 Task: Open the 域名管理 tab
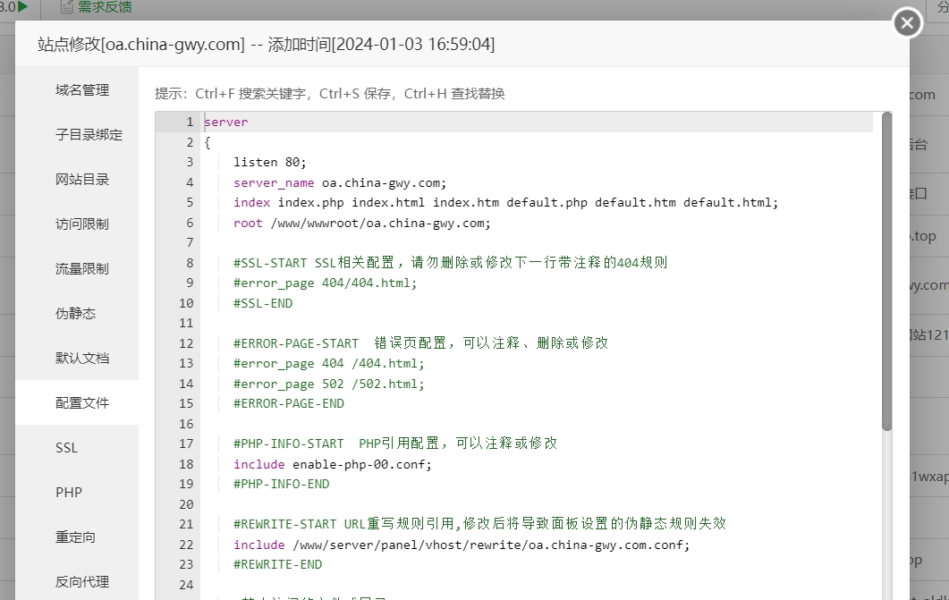click(82, 90)
